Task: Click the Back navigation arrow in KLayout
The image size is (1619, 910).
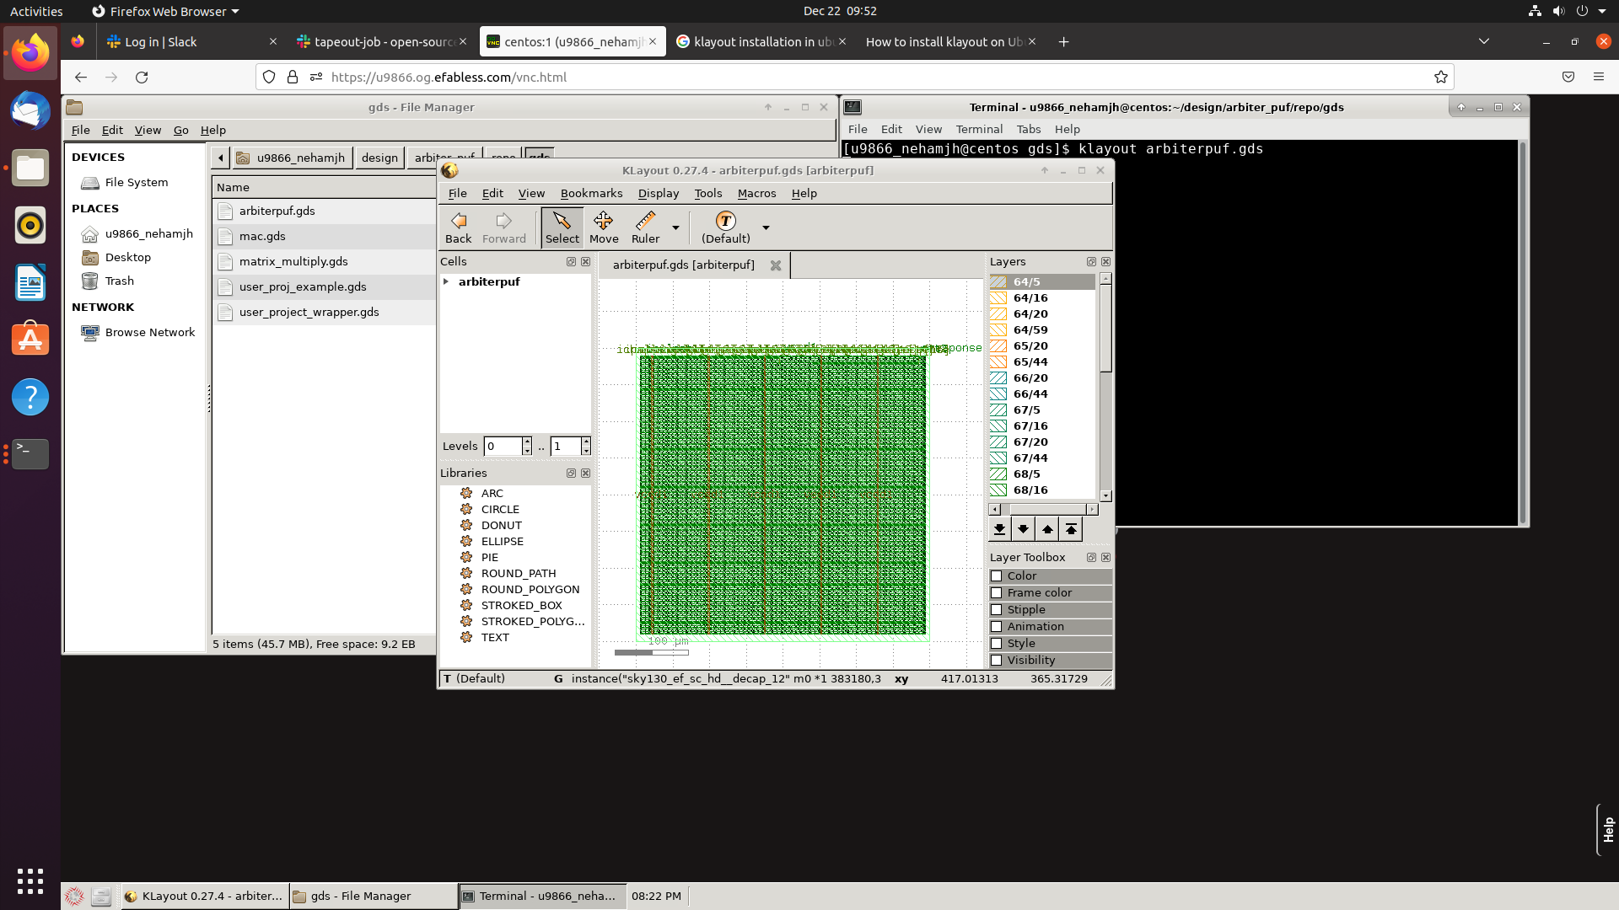Action: [458, 226]
